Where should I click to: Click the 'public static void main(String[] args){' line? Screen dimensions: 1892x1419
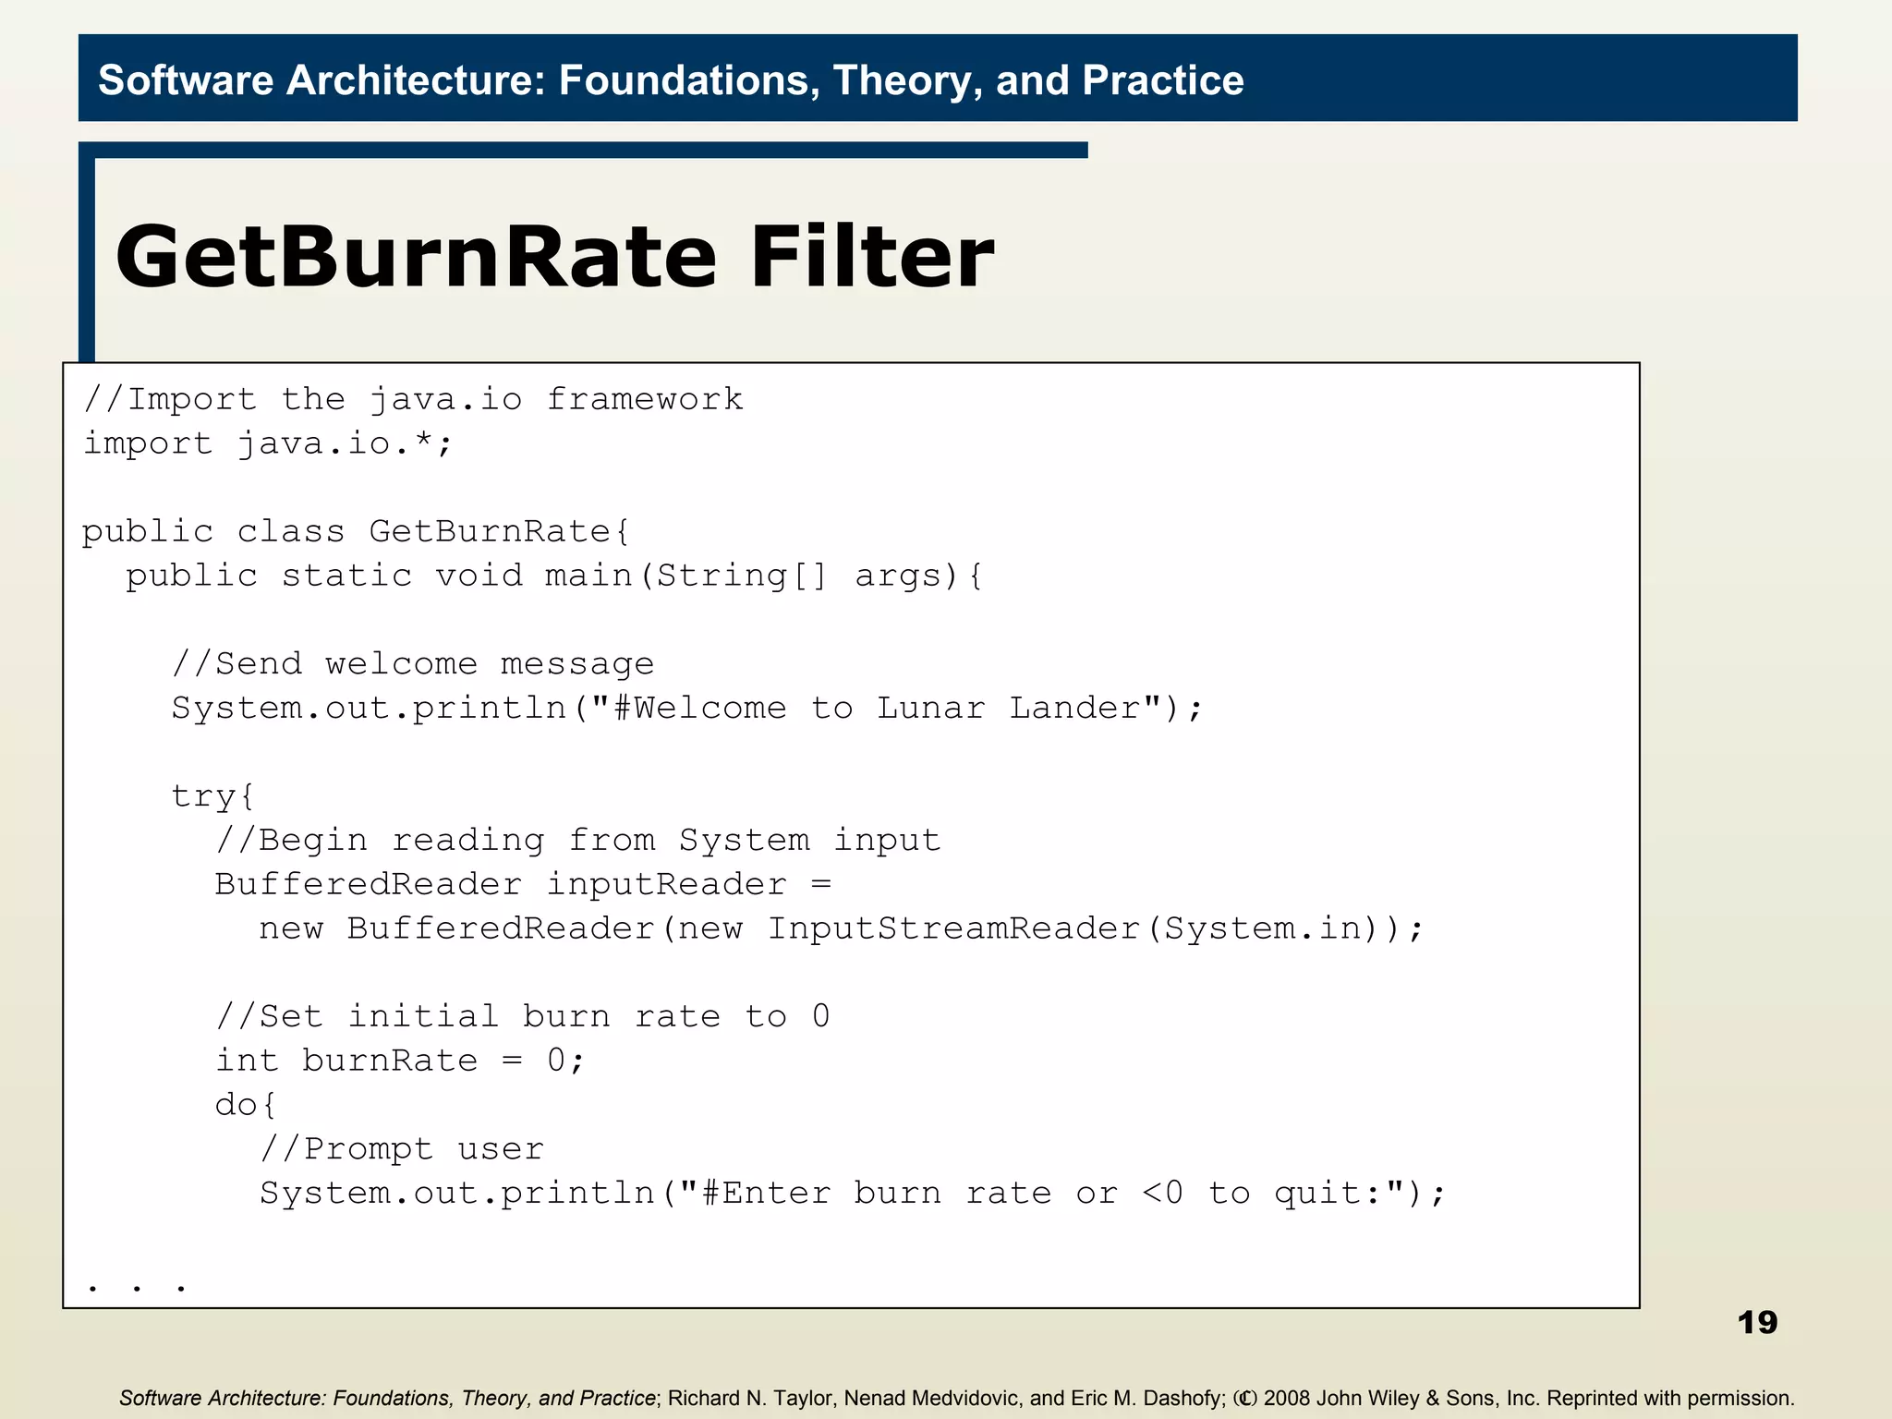555,576
